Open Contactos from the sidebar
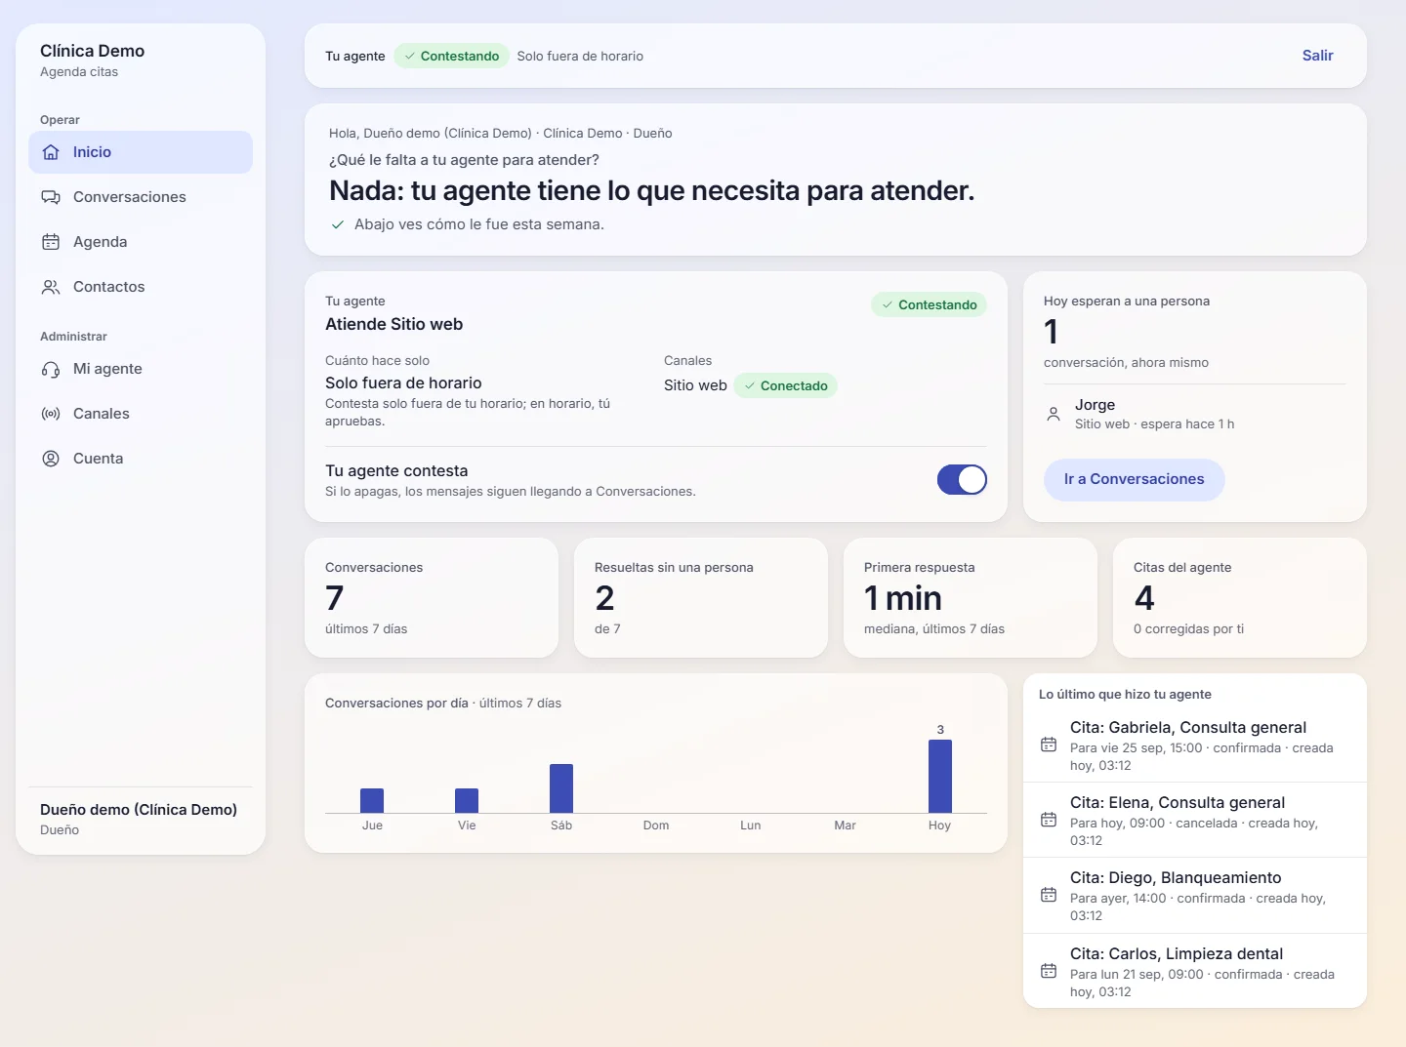This screenshot has width=1406, height=1047. coord(141,287)
